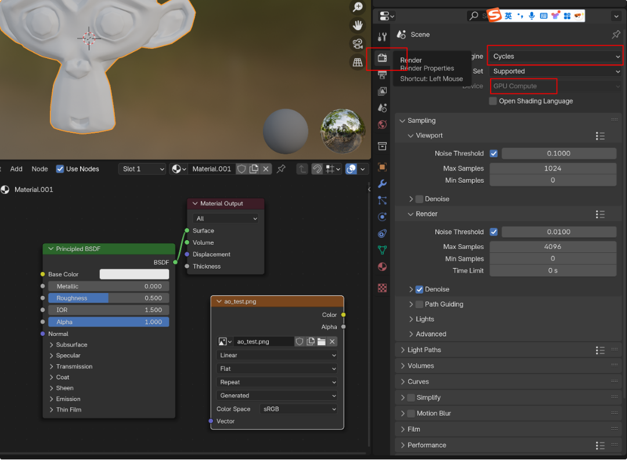Viewport: 627px width, 460px height.
Task: Open the Add menu in node editor
Action: pyautogui.click(x=16, y=169)
